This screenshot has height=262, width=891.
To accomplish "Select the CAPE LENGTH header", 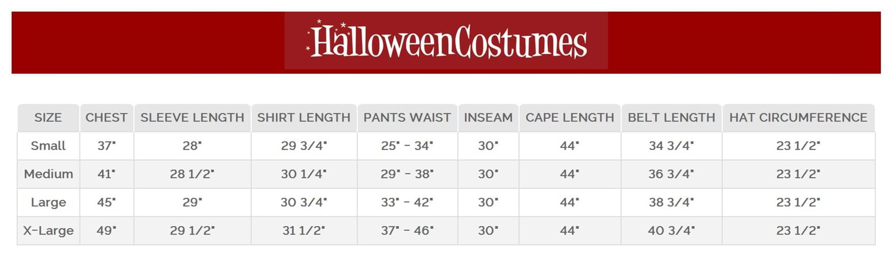I will pyautogui.click(x=570, y=118).
